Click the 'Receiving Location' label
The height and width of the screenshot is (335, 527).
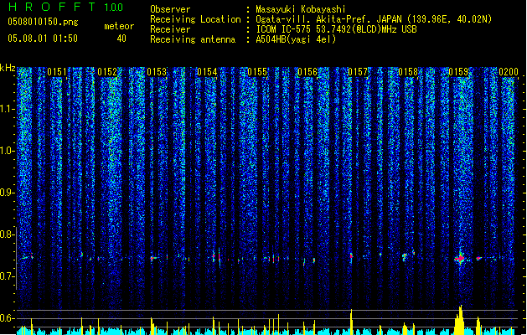pyautogui.click(x=195, y=19)
